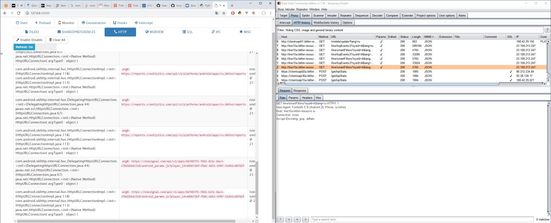Click the filter help question mark button
Viewport: 551px width, 223px height.
pyautogui.click(x=547, y=30)
